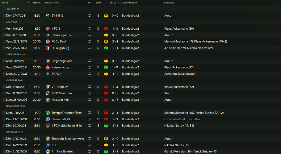The width and height of the screenshot is (281, 154).
Task: Click the green win icon for FC Augsburg match
Action: point(106,48)
